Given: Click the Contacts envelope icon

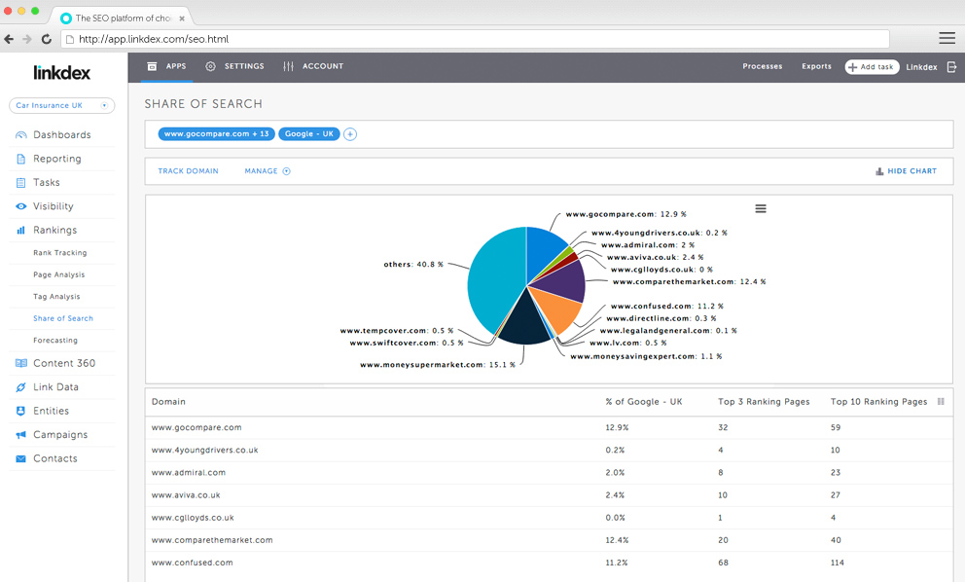Looking at the screenshot, I should coord(21,458).
